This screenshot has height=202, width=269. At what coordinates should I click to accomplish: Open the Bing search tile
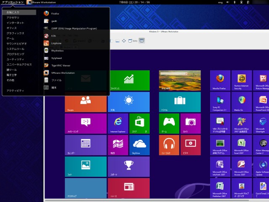tap(180, 80)
